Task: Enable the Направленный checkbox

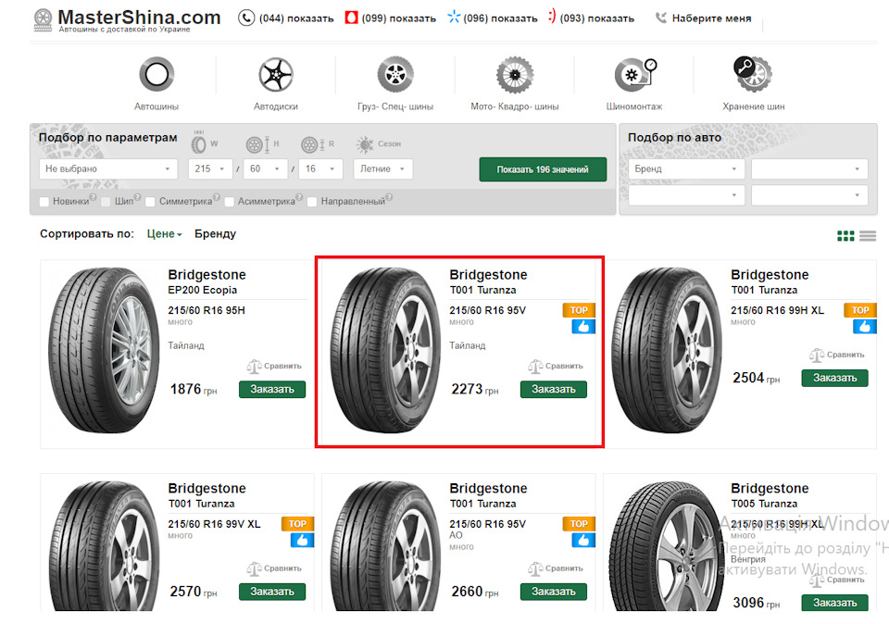Action: [312, 202]
